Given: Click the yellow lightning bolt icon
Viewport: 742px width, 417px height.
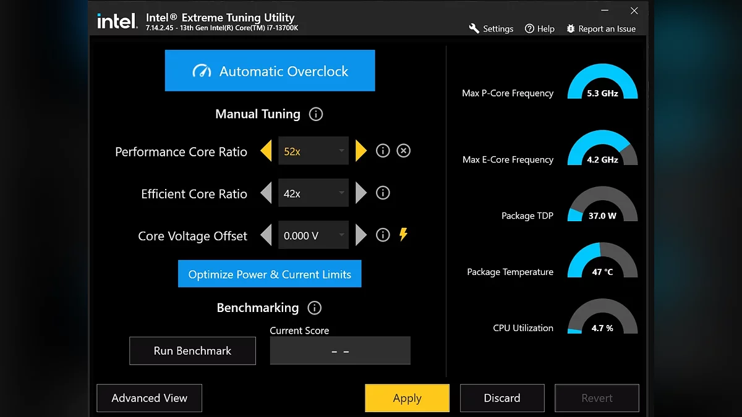Looking at the screenshot, I should (x=403, y=235).
